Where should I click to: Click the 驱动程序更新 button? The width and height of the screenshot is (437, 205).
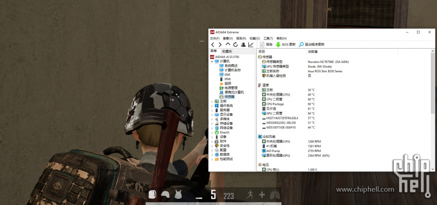point(312,45)
